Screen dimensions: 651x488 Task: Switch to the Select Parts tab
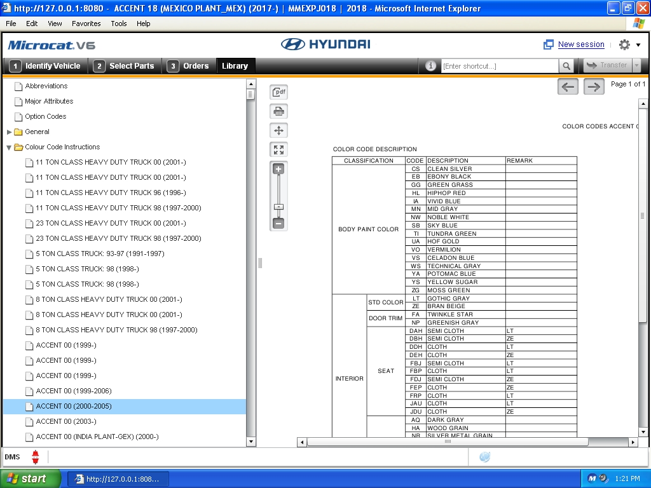tap(124, 66)
